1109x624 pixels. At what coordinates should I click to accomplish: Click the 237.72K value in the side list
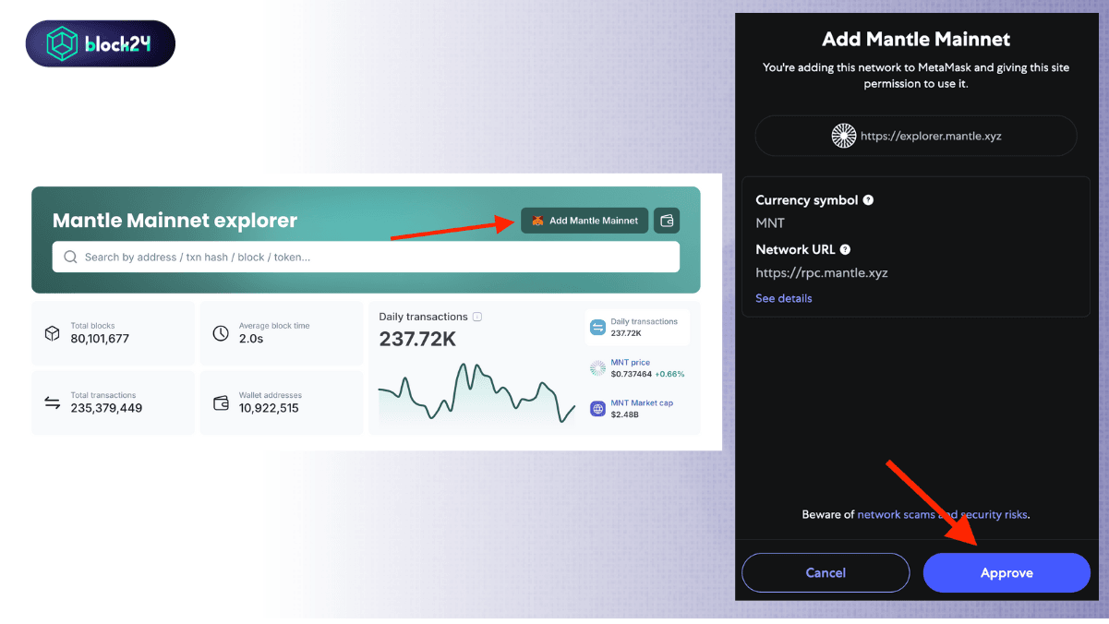(x=626, y=332)
